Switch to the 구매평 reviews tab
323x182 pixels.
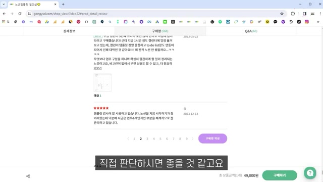click(160, 31)
